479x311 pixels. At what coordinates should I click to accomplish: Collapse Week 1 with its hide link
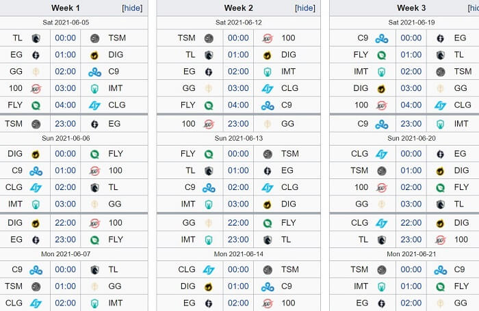pos(132,8)
